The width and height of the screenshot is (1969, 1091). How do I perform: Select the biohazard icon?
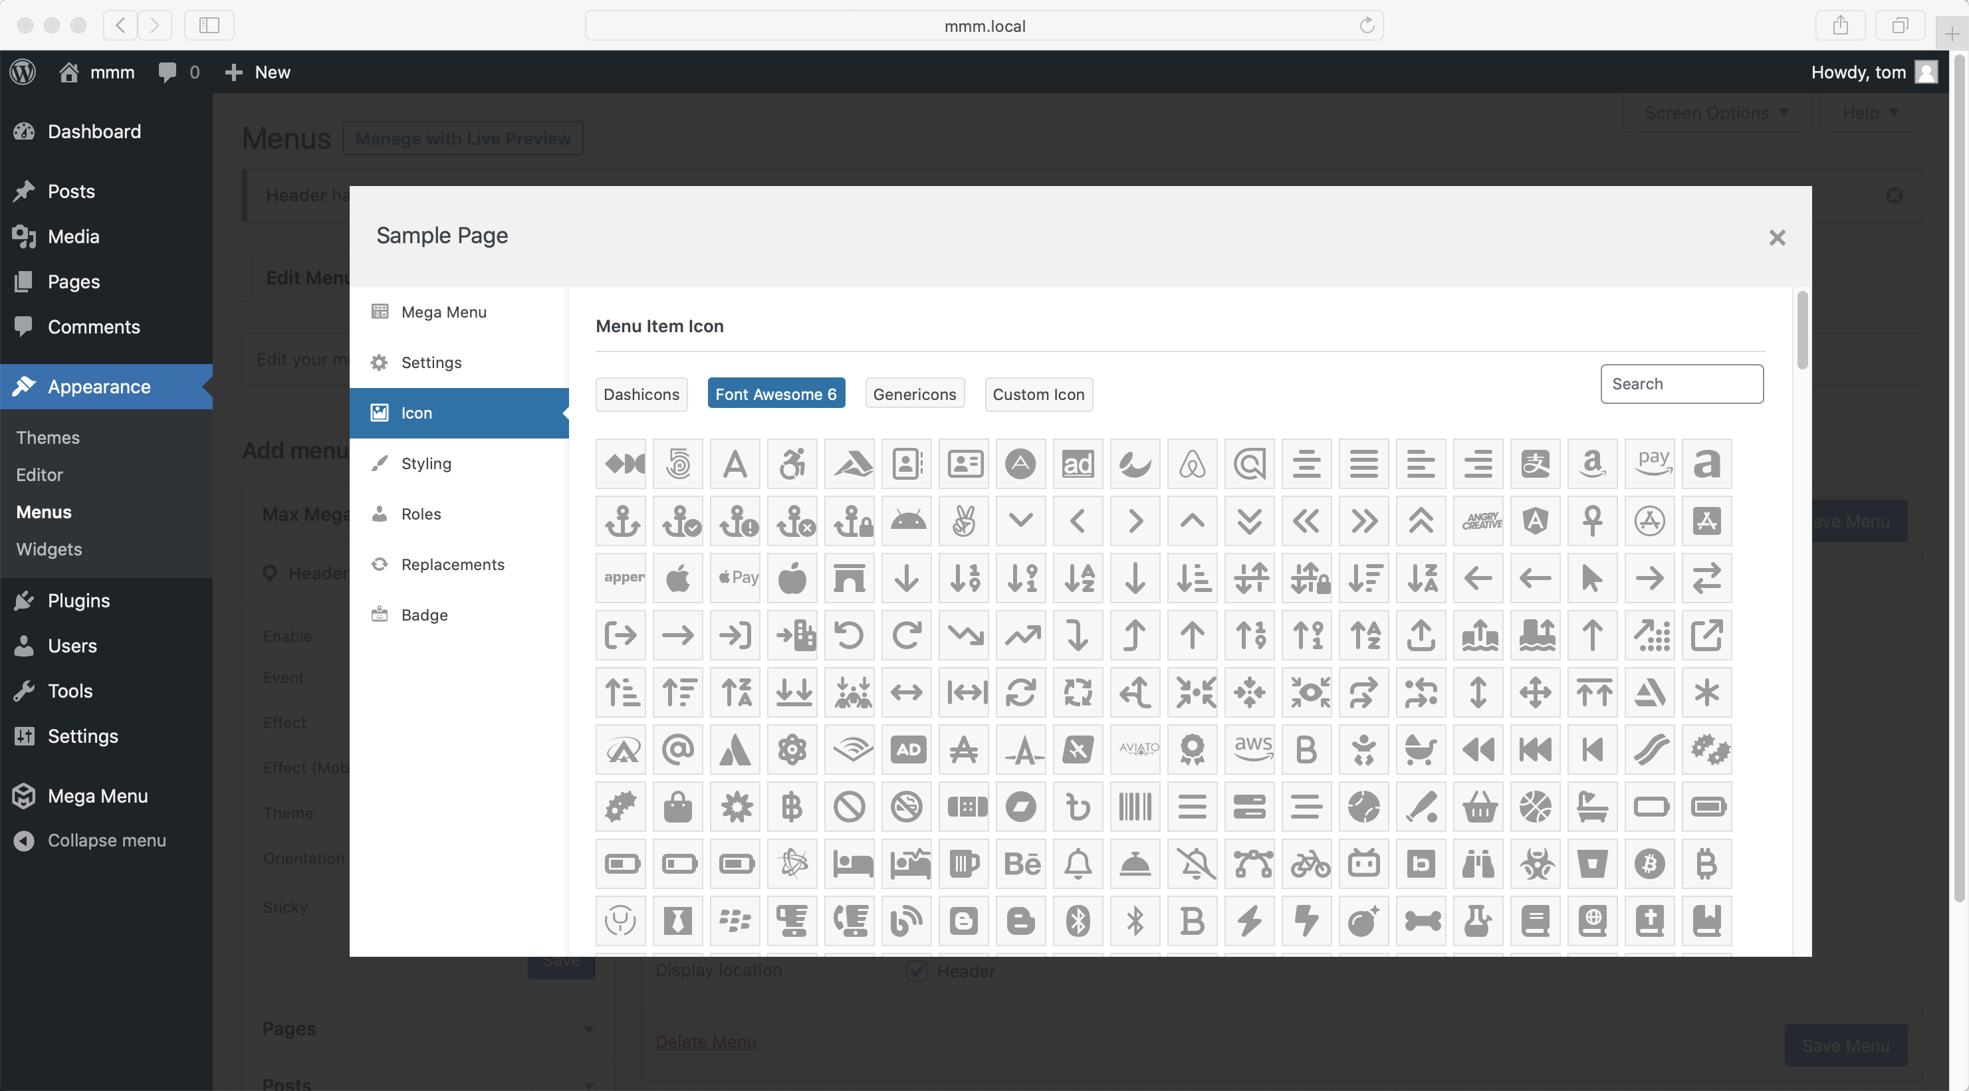click(x=1536, y=864)
